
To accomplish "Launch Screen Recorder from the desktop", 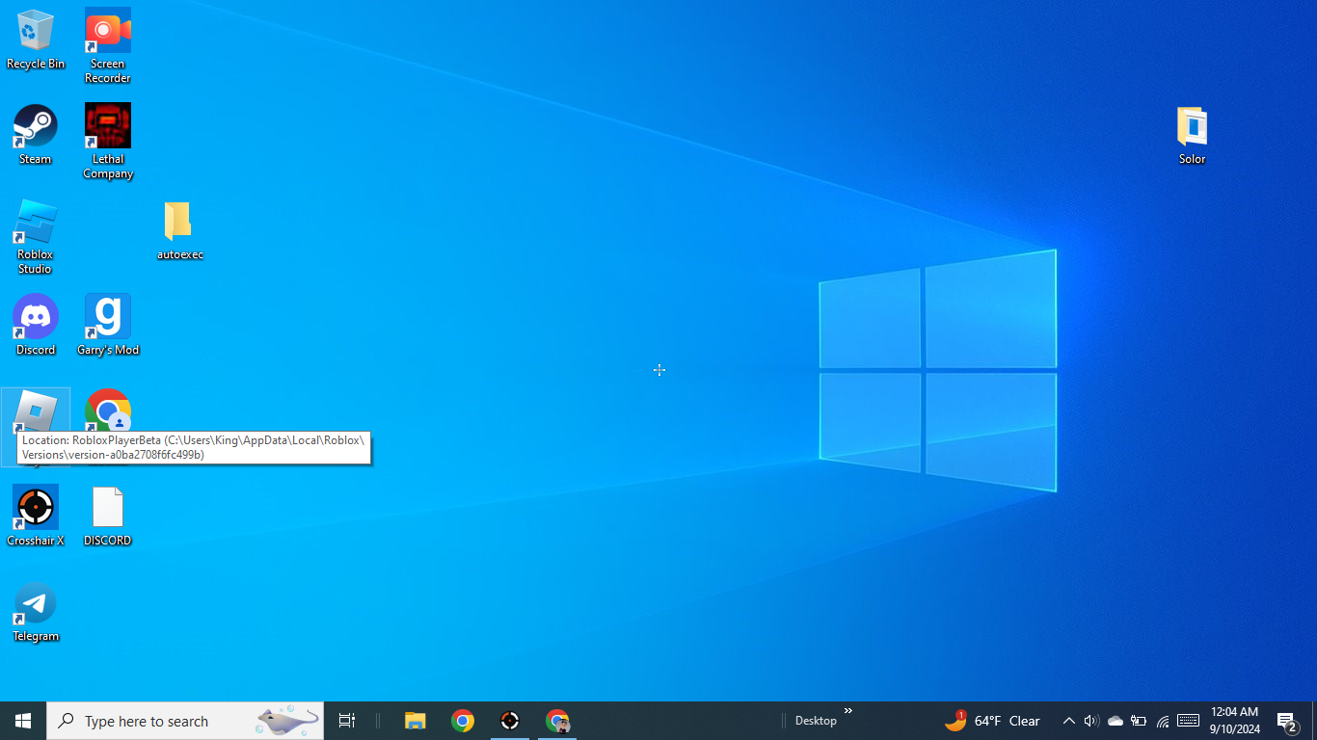I will pyautogui.click(x=108, y=45).
